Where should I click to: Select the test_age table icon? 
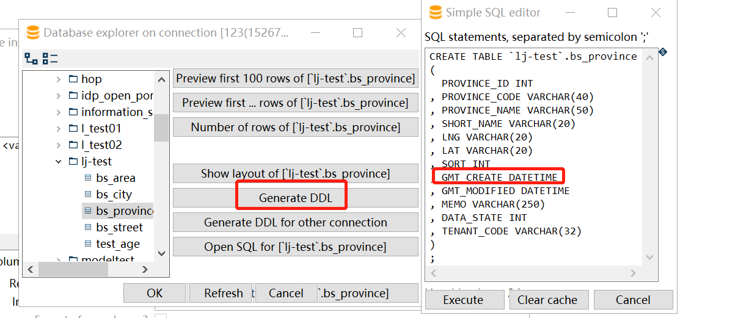[x=87, y=244]
